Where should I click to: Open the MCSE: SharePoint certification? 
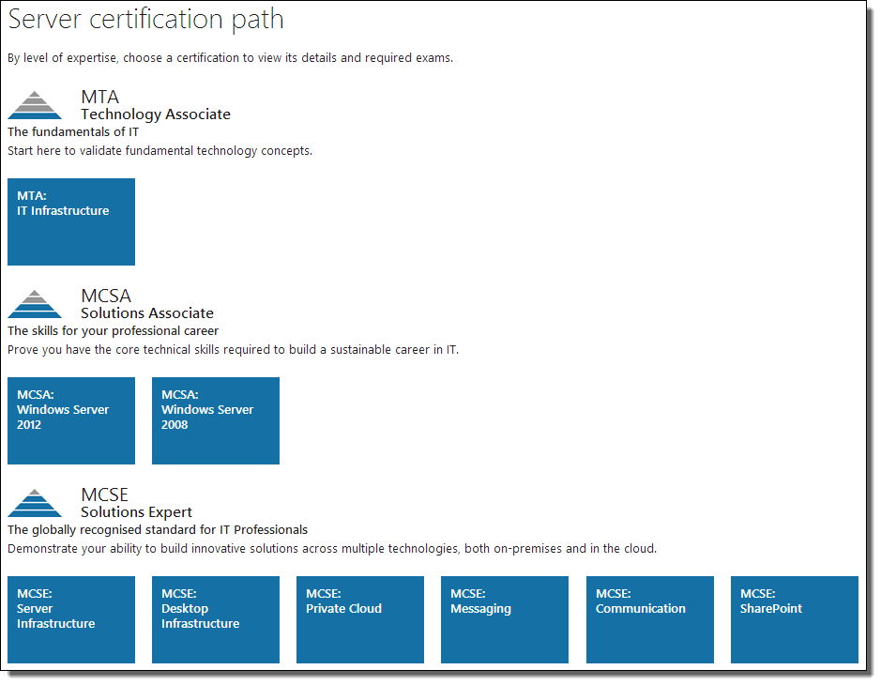click(x=794, y=619)
